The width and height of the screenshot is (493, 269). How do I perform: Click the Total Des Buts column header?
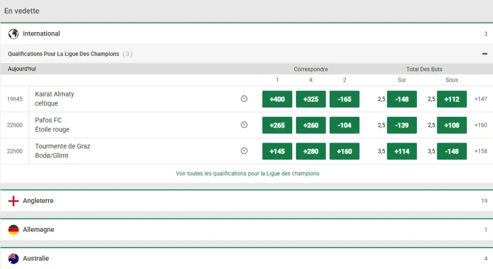(x=424, y=69)
